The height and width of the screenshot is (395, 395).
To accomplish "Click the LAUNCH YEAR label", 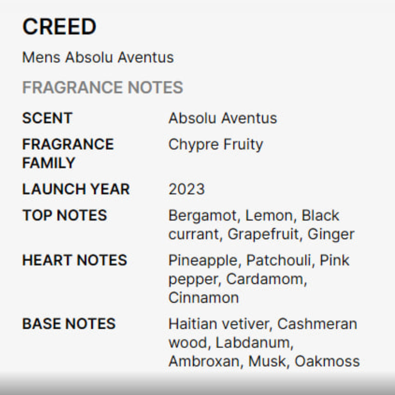I will tap(76, 189).
